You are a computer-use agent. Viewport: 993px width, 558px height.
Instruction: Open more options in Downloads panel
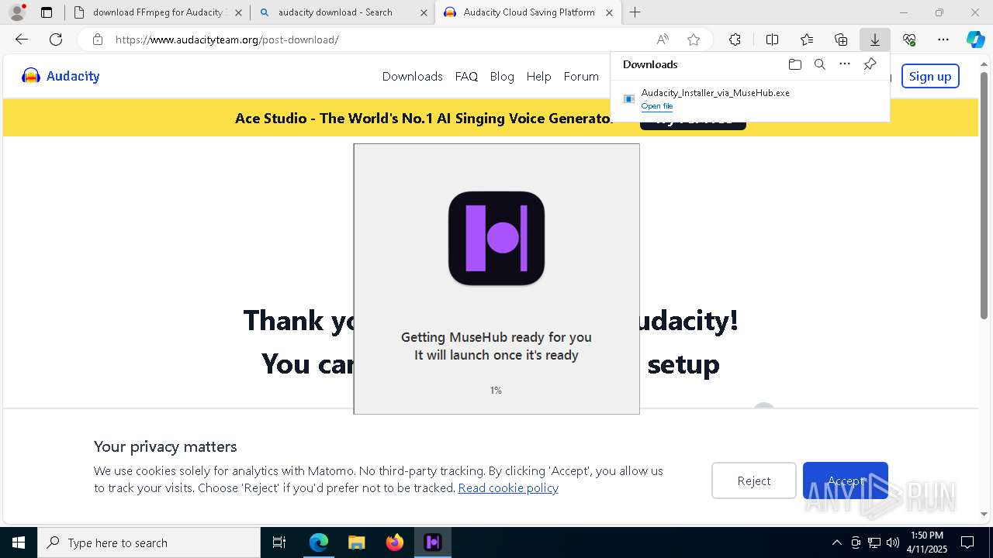(x=845, y=64)
